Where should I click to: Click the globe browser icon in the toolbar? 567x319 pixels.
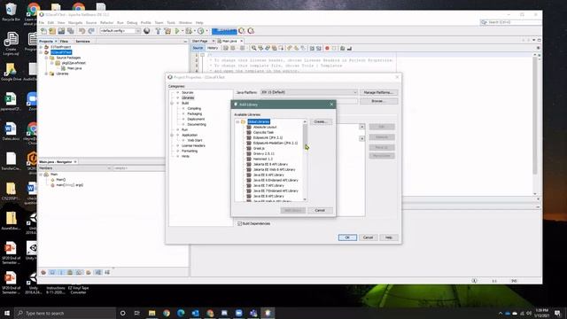click(x=146, y=31)
